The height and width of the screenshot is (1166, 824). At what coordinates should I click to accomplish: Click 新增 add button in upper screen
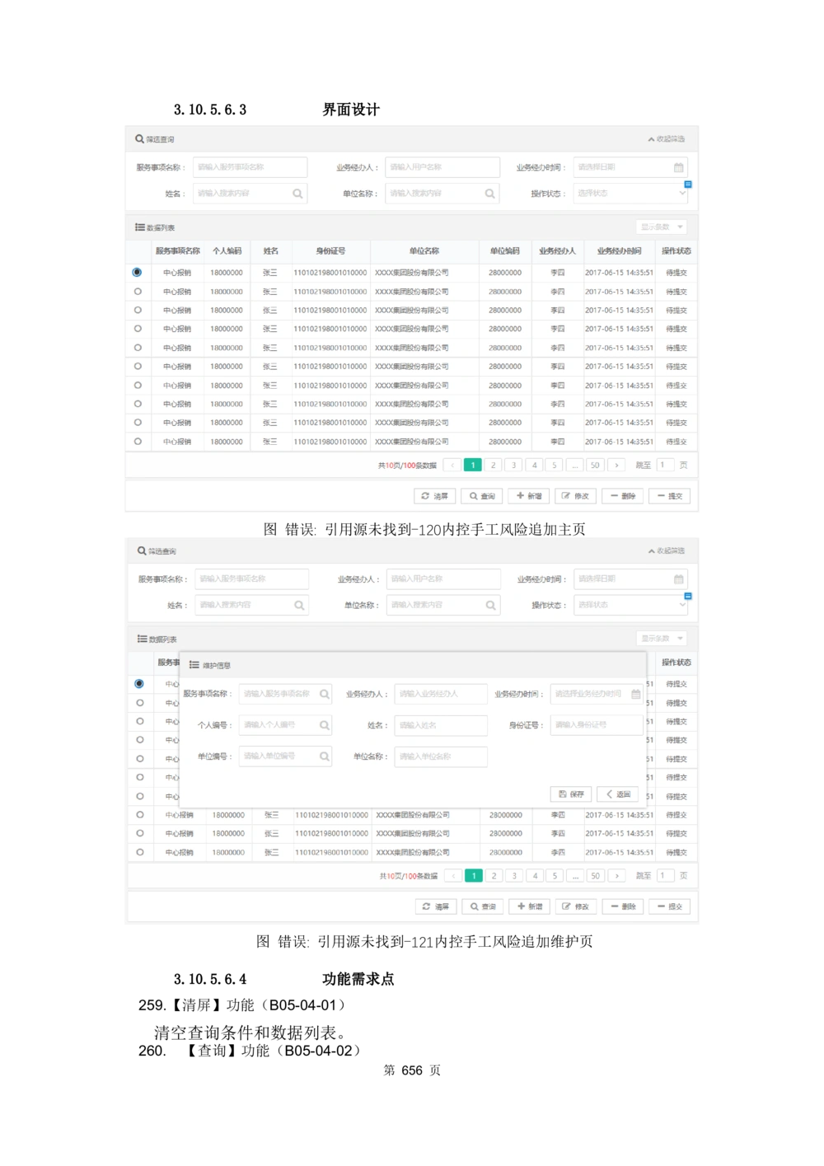pyautogui.click(x=528, y=496)
